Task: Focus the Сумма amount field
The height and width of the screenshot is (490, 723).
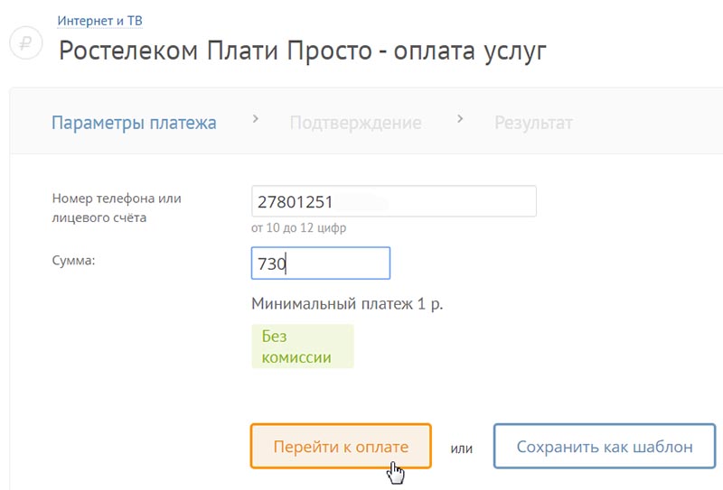Action: click(x=321, y=263)
